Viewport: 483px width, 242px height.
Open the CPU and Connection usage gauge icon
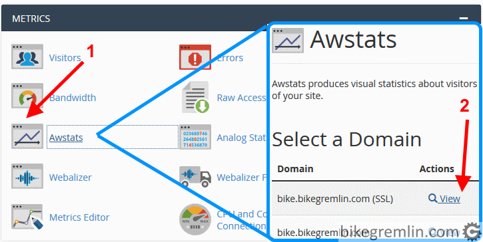(195, 219)
